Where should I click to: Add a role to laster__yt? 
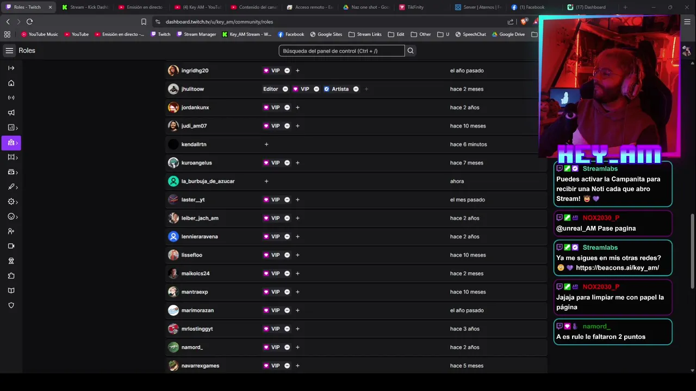[297, 200]
